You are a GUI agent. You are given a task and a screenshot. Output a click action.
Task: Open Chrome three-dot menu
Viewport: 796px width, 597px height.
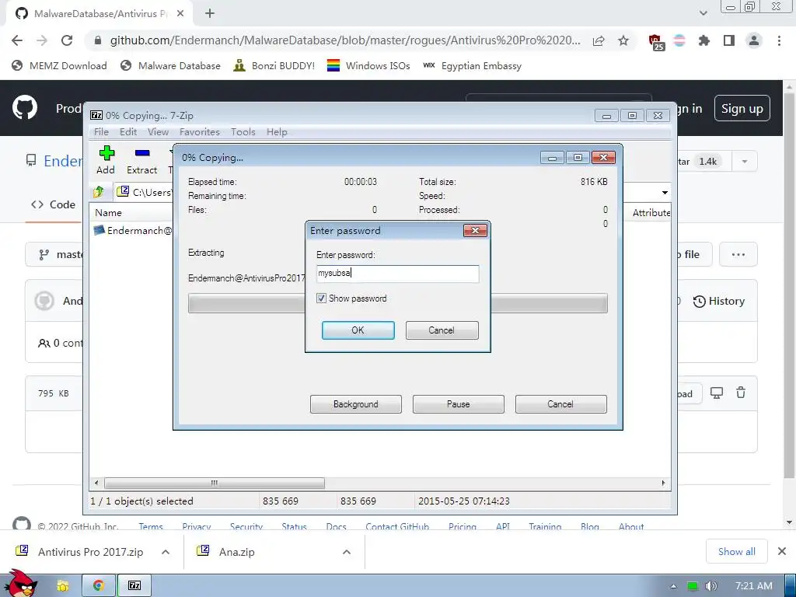pyautogui.click(x=779, y=40)
